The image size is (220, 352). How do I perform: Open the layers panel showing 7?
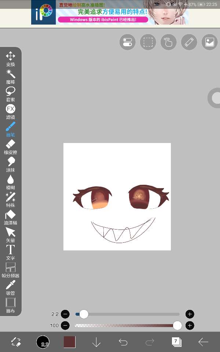[x=176, y=342]
